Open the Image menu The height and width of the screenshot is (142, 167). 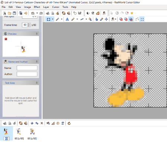(x=27, y=7)
